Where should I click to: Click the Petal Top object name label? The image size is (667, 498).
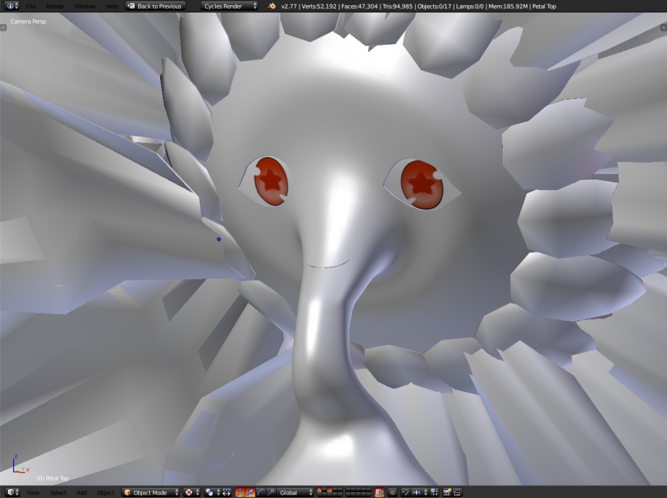52,478
